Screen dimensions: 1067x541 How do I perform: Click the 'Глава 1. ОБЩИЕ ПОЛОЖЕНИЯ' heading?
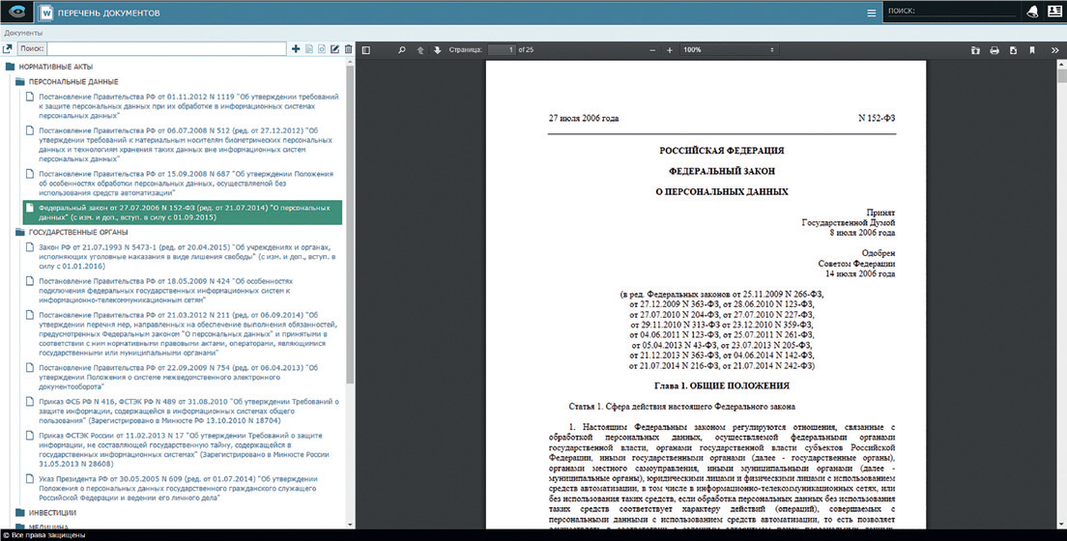721,385
